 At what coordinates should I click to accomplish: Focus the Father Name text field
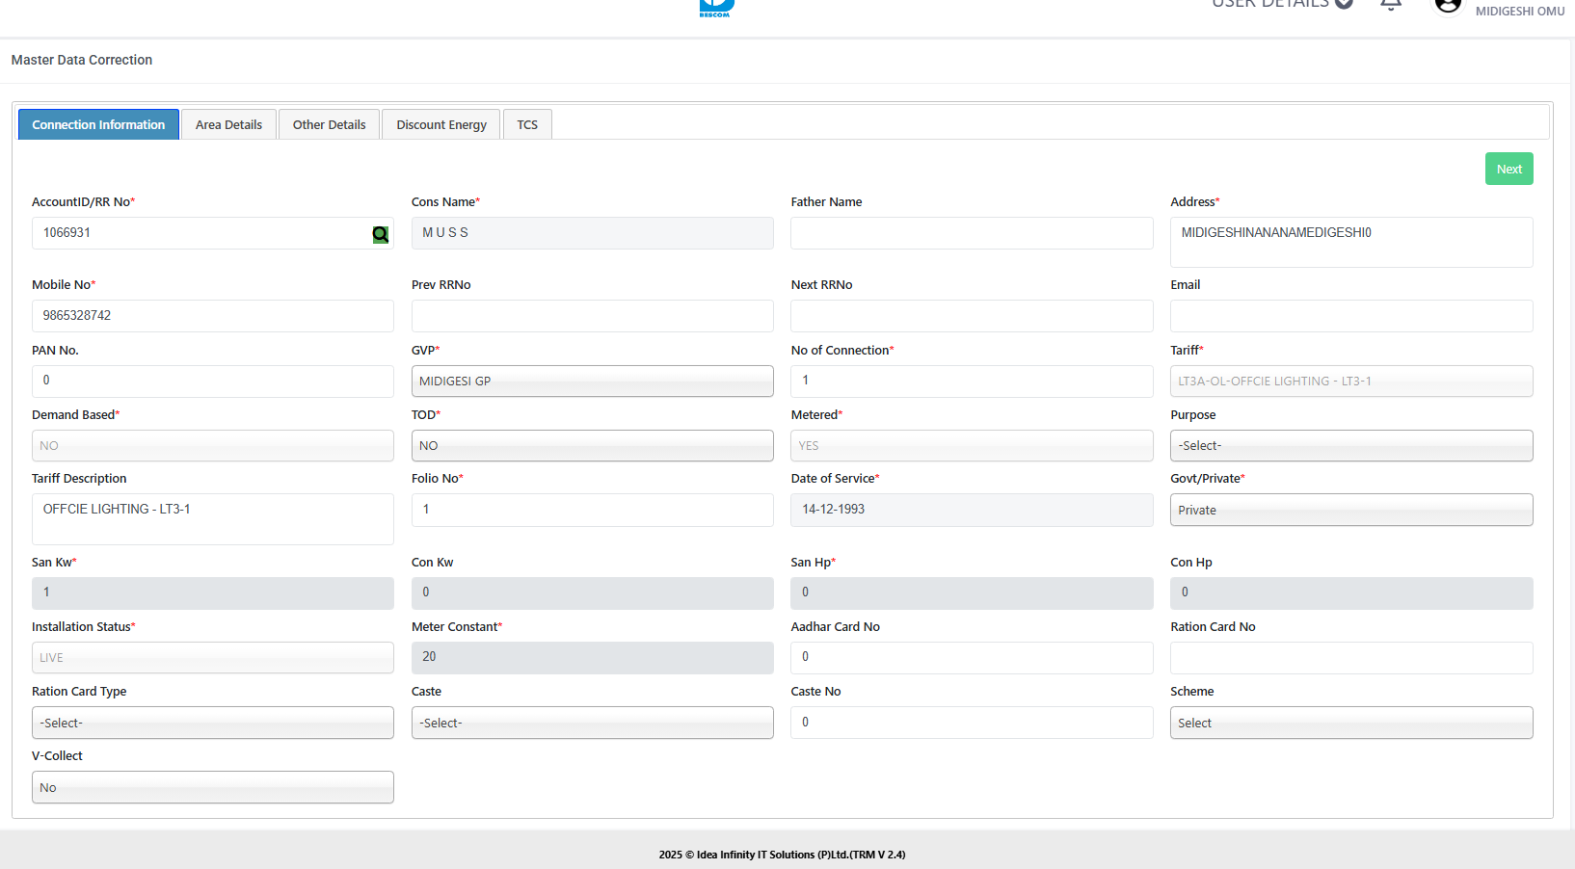[x=971, y=233]
